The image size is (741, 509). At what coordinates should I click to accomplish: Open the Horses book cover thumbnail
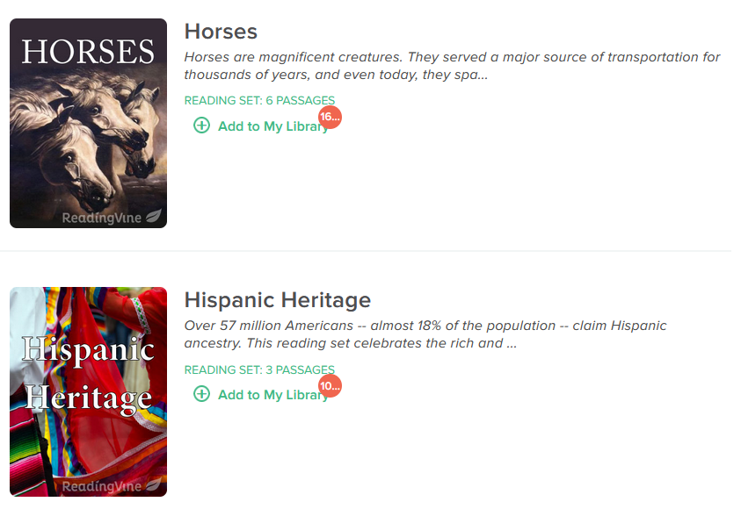click(x=89, y=123)
